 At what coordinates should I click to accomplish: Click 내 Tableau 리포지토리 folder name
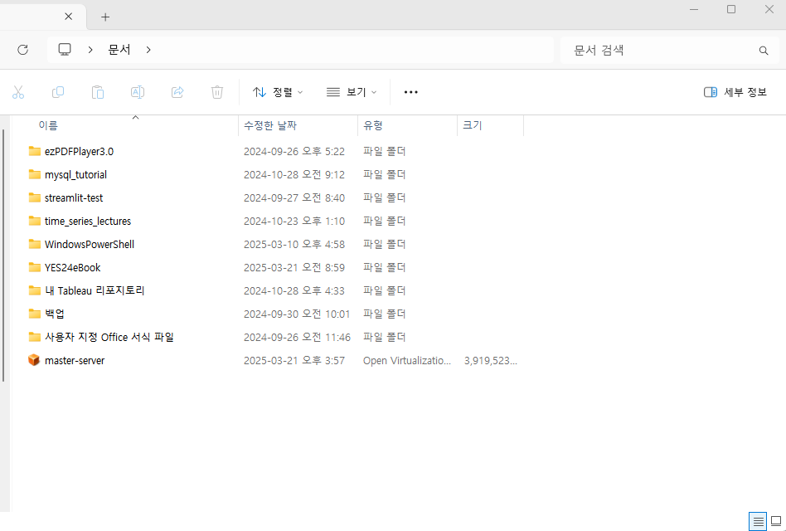tap(95, 291)
